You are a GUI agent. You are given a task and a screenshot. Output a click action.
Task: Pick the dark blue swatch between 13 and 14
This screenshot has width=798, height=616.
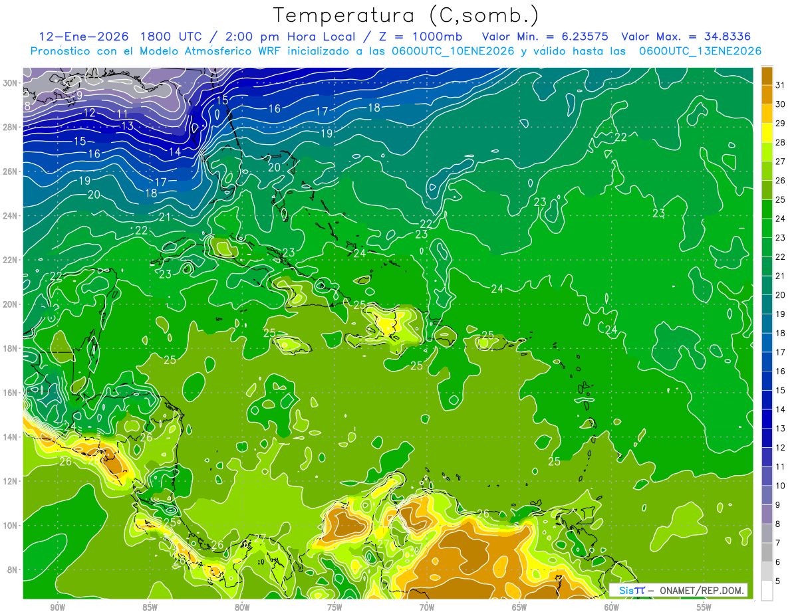[767, 419]
